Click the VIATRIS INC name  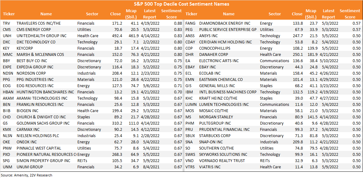tap(210, 167)
